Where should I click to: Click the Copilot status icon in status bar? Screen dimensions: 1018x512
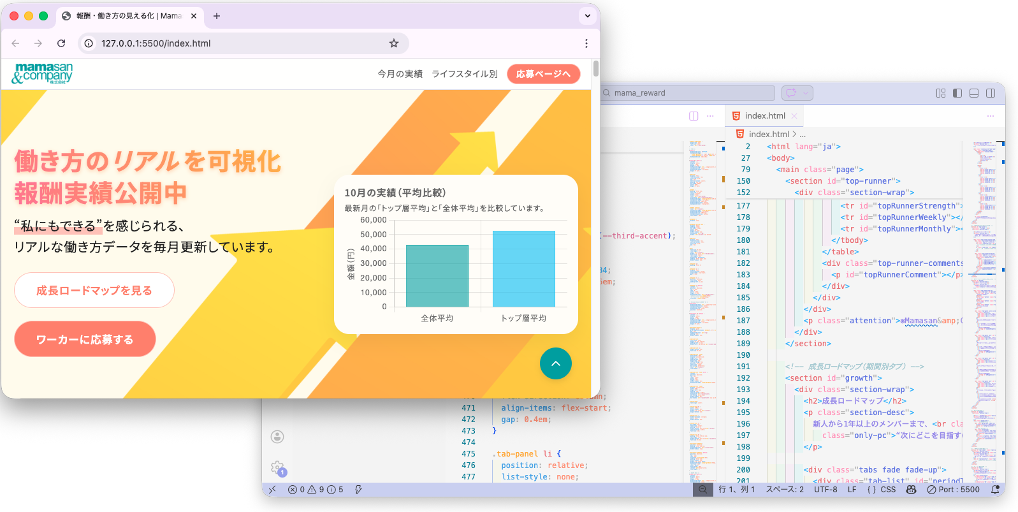click(911, 490)
